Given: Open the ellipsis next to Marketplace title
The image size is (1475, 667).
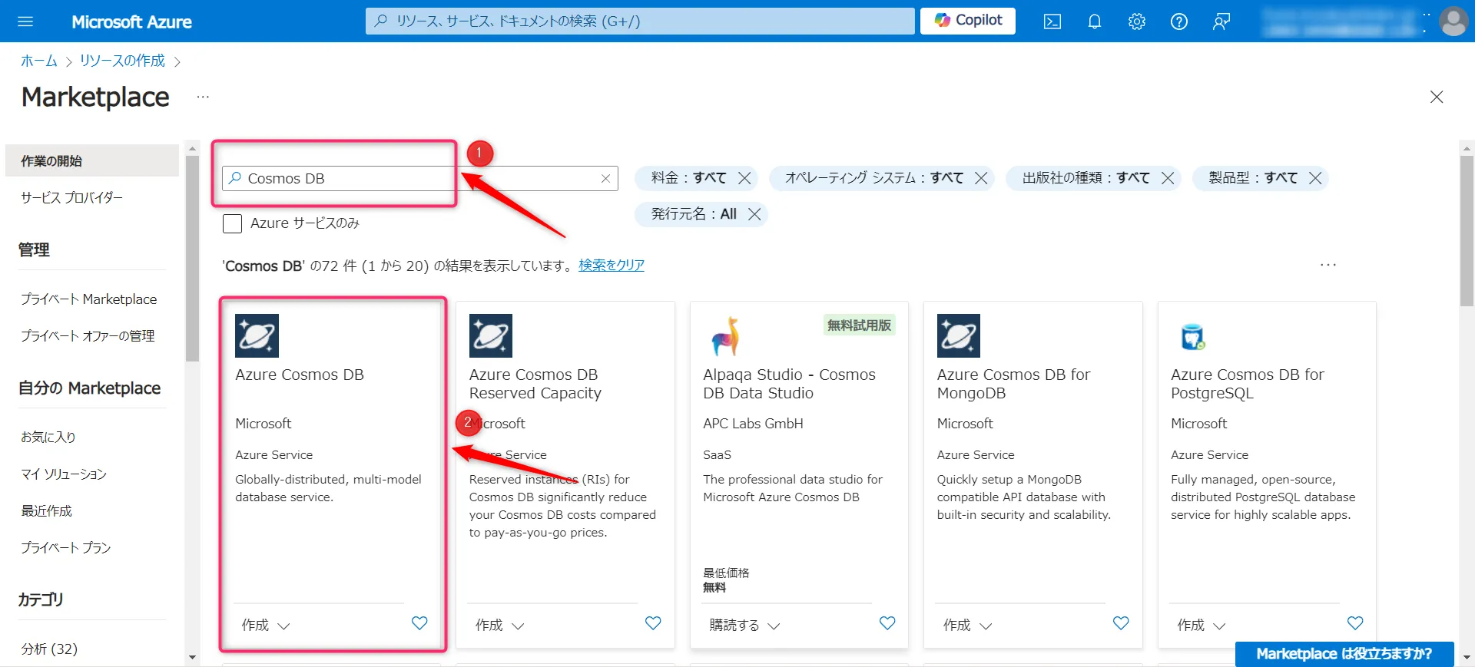Looking at the screenshot, I should point(203,97).
